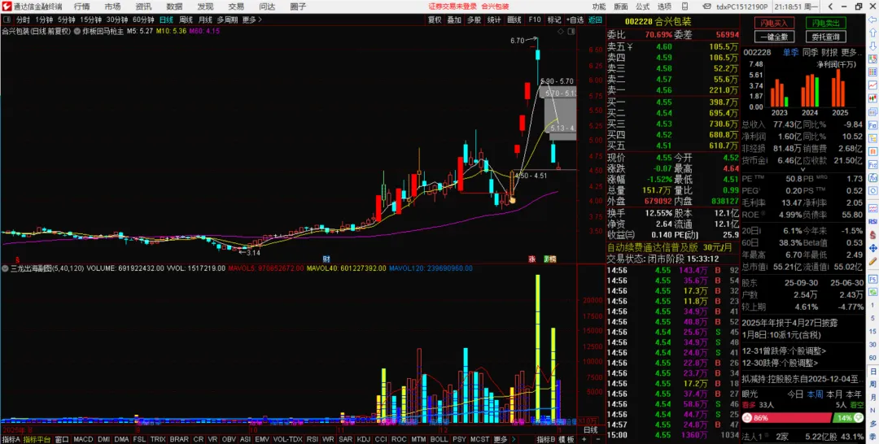Select the KDJ indicator tab
This screenshot has height=444, width=879.
[x=363, y=439]
